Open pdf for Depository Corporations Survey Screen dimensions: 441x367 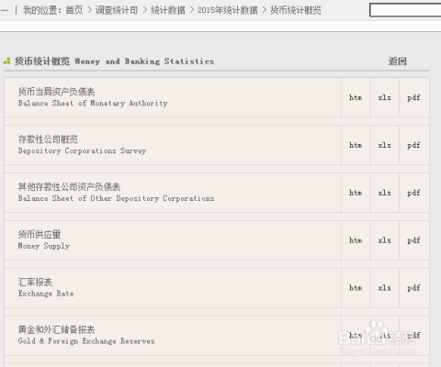pos(413,146)
